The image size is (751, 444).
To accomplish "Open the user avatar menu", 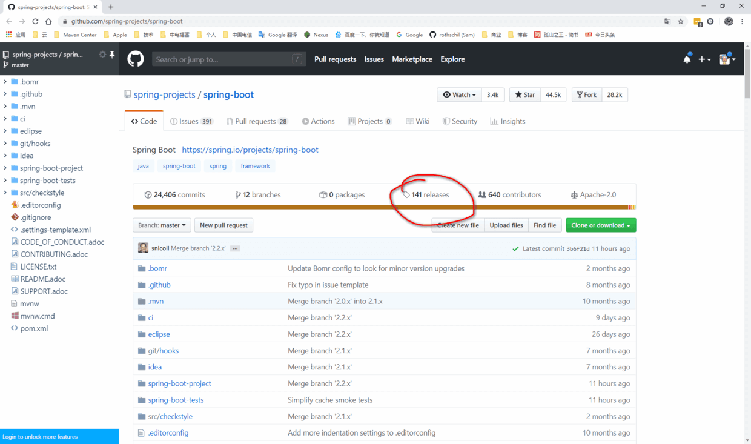I will coord(727,59).
